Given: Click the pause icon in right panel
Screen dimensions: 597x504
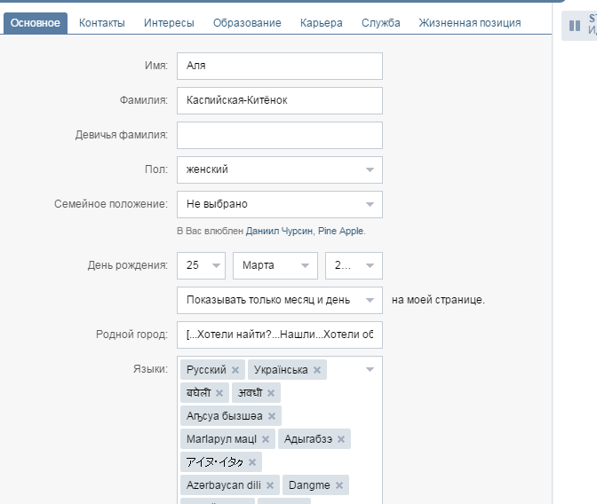Looking at the screenshot, I should pyautogui.click(x=574, y=26).
